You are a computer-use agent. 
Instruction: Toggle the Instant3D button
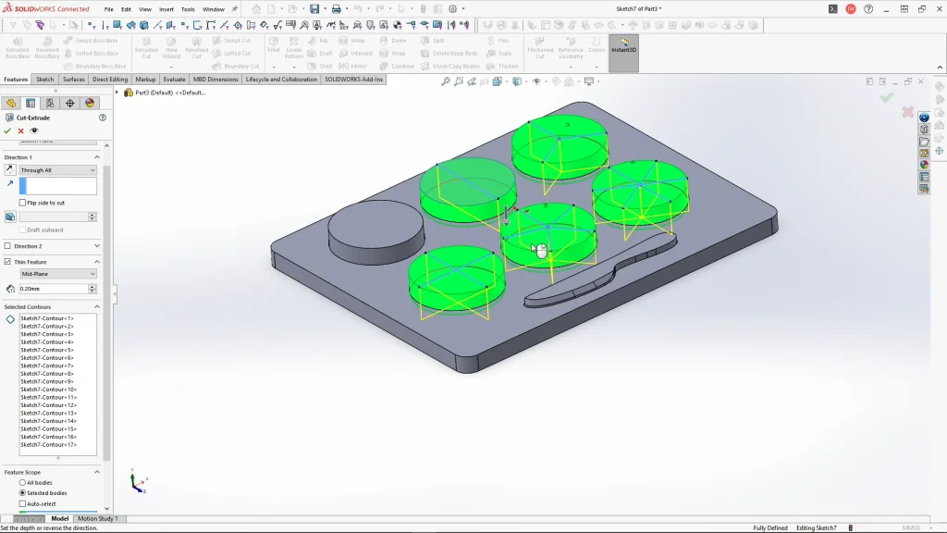click(x=623, y=46)
